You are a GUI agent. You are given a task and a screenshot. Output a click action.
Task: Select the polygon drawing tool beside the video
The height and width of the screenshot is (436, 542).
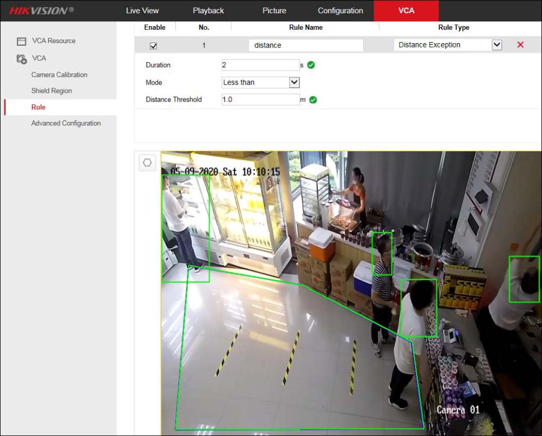pyautogui.click(x=147, y=163)
